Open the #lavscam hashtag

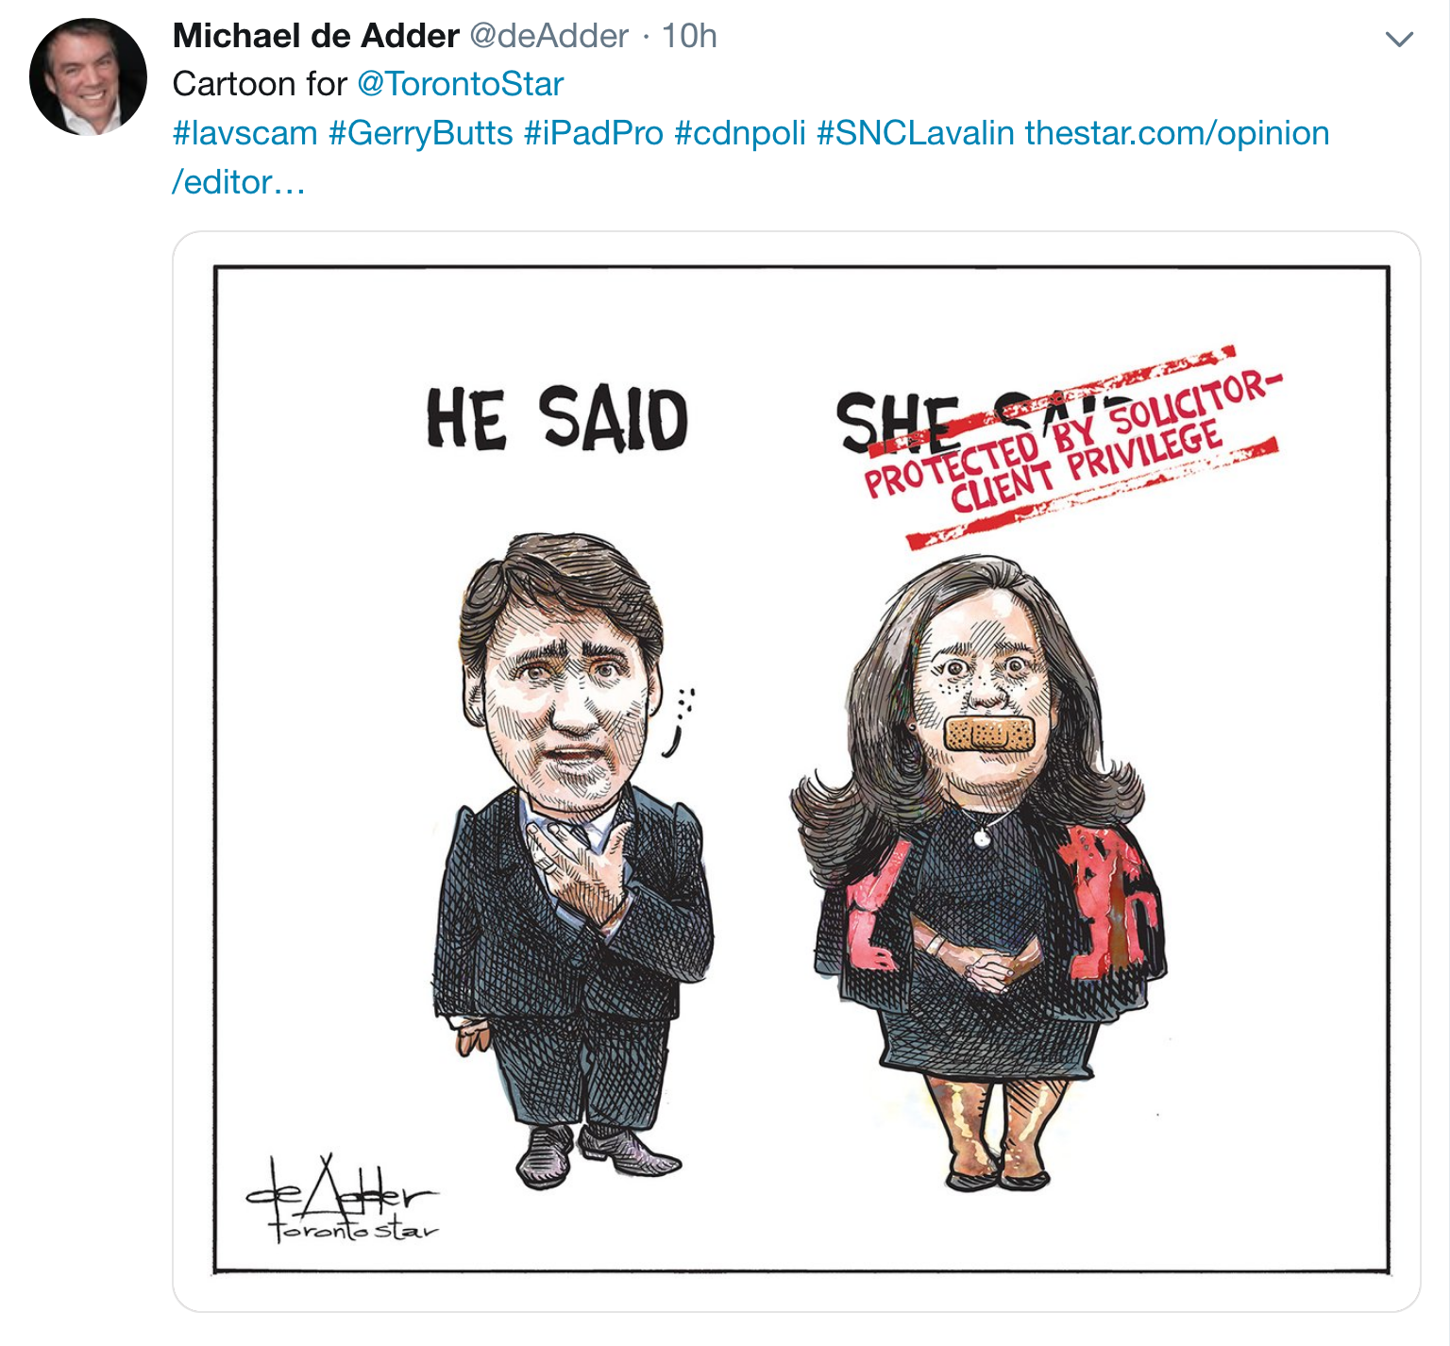[x=244, y=133]
